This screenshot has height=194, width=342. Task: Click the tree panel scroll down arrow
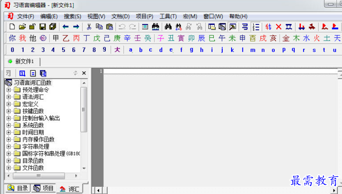(84, 168)
